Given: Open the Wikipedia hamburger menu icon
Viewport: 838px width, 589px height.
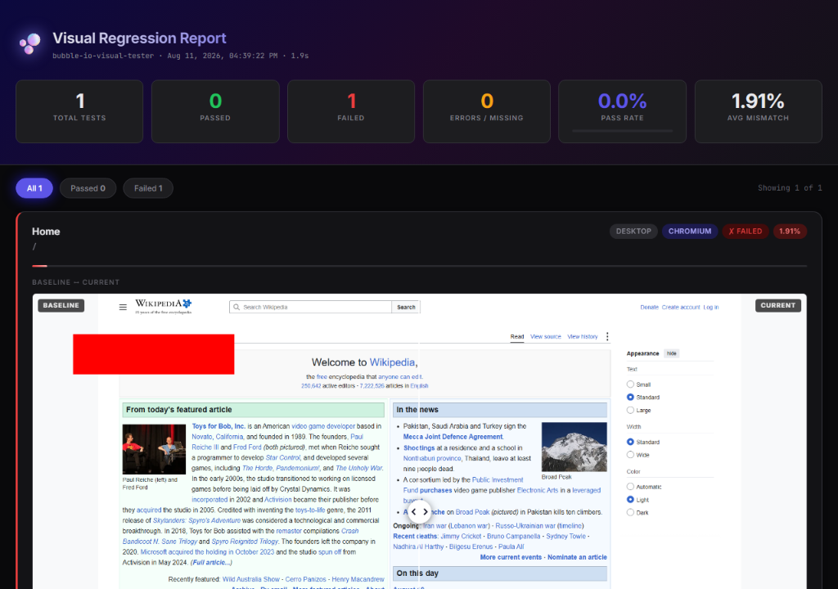Looking at the screenshot, I should [123, 308].
